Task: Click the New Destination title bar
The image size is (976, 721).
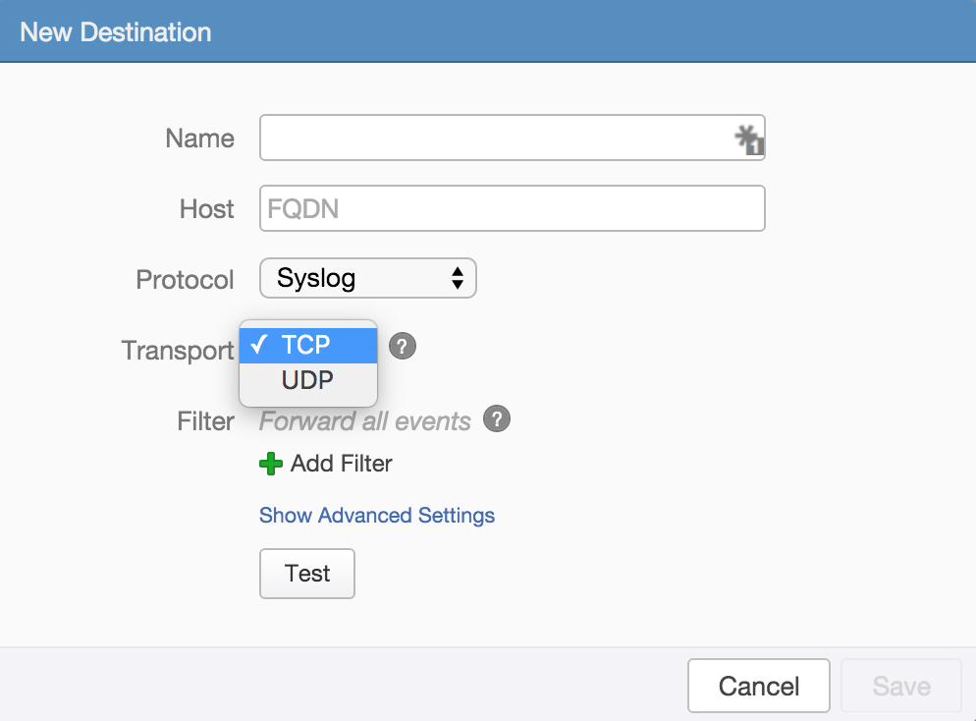Action: 115,30
